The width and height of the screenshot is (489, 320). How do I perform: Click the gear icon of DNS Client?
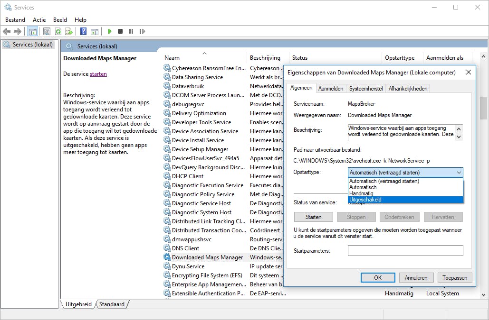[167, 248]
